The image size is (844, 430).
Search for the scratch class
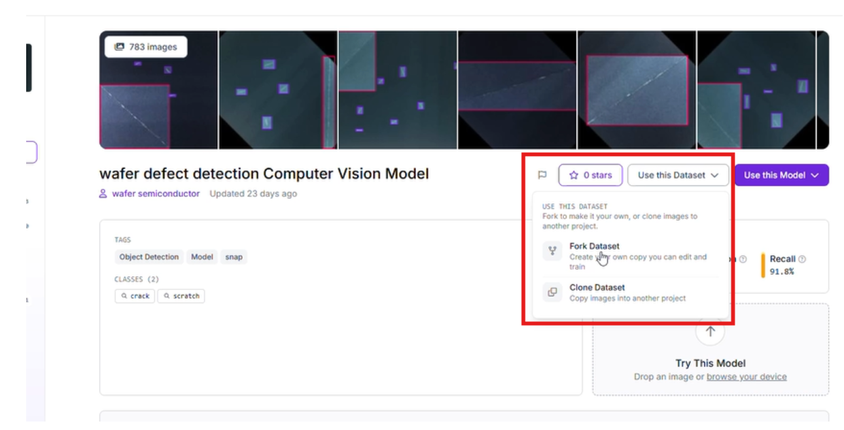click(181, 296)
